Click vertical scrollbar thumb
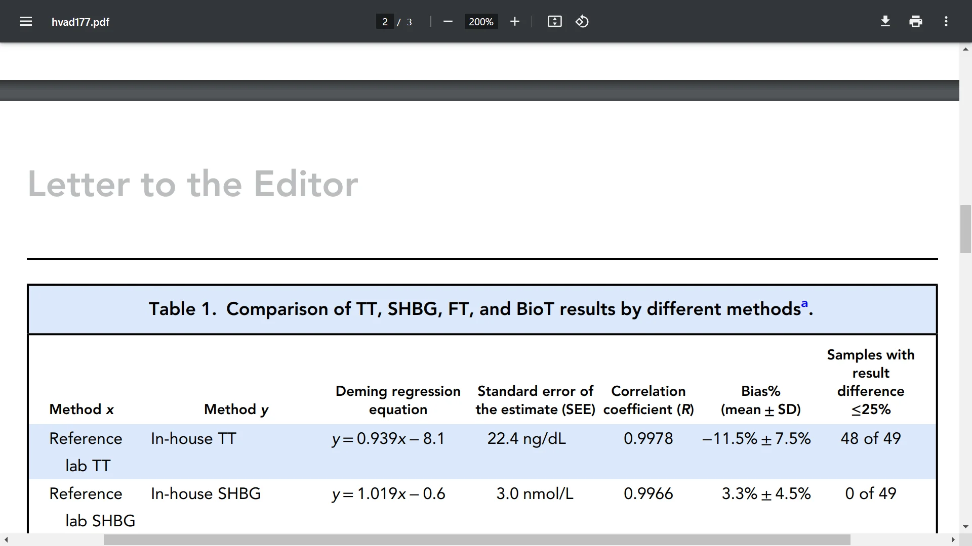Screen dimensions: 972x546 [x=965, y=229]
